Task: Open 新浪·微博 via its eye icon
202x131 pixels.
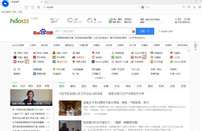Action: [x=35, y=53]
